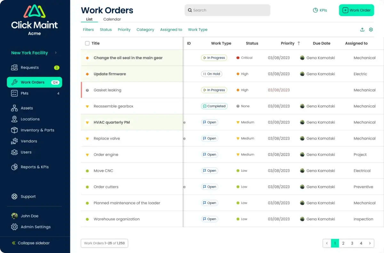The height and width of the screenshot is (253, 384).
Task: Click the Critical red hexagon icon
Action: 238,58
